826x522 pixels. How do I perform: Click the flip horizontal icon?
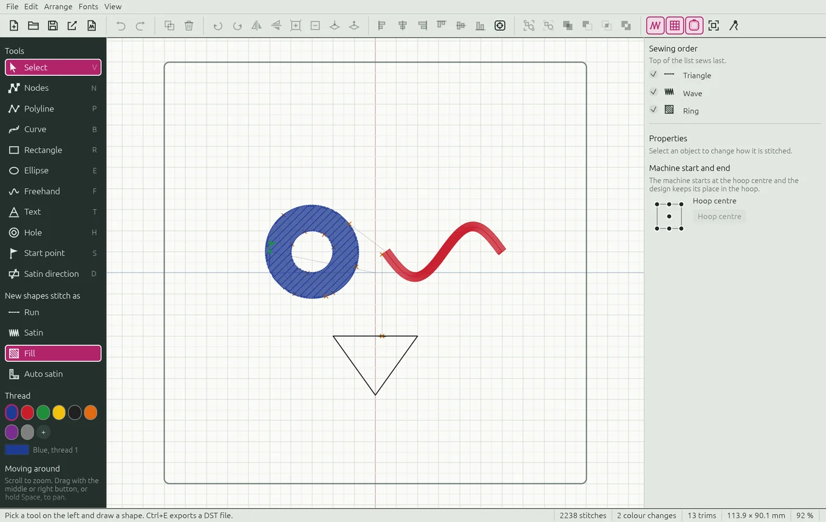[257, 25]
